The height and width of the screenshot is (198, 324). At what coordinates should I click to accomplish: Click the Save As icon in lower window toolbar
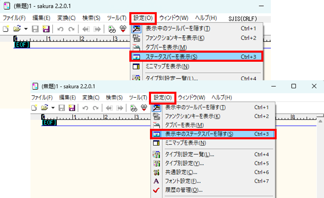coord(72,108)
